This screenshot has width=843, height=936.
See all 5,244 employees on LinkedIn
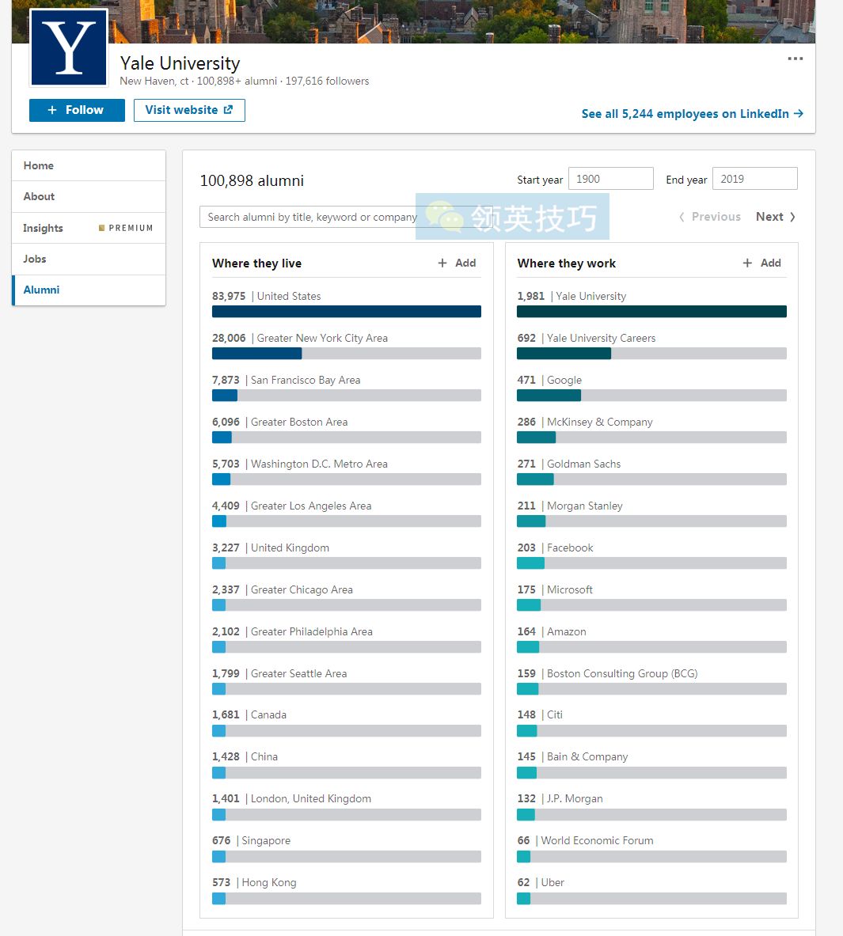[692, 113]
